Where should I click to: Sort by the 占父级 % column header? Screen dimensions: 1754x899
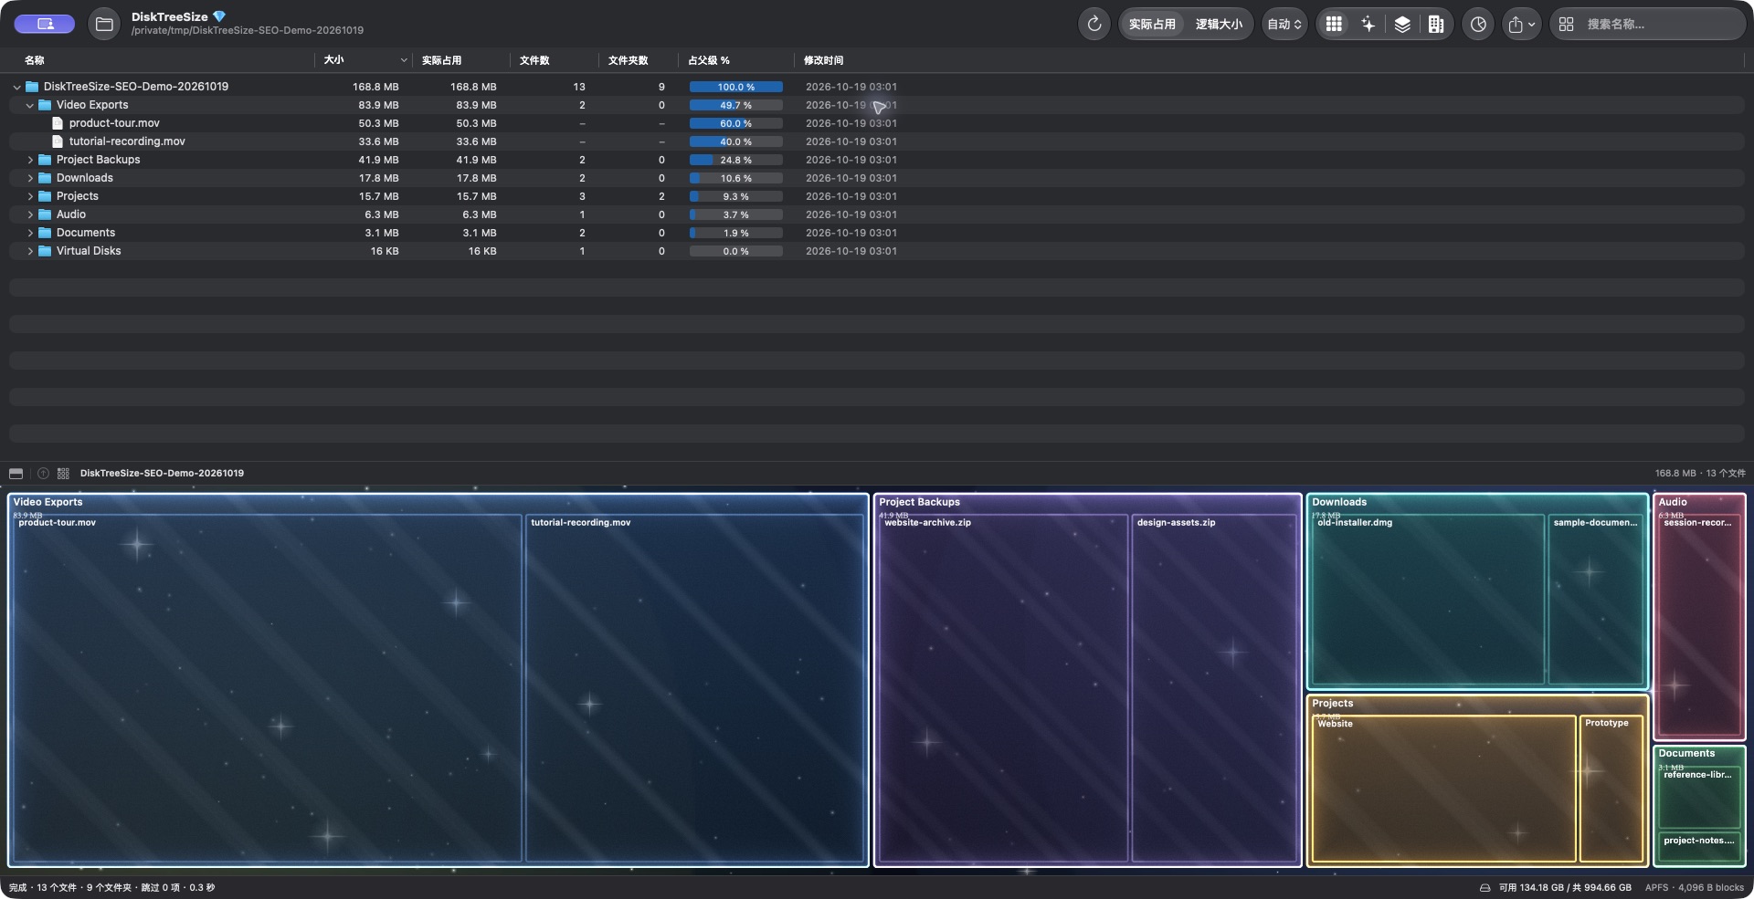pos(709,60)
